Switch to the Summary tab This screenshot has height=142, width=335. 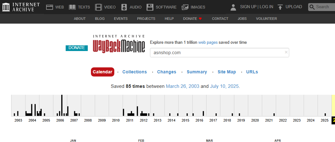(x=197, y=72)
